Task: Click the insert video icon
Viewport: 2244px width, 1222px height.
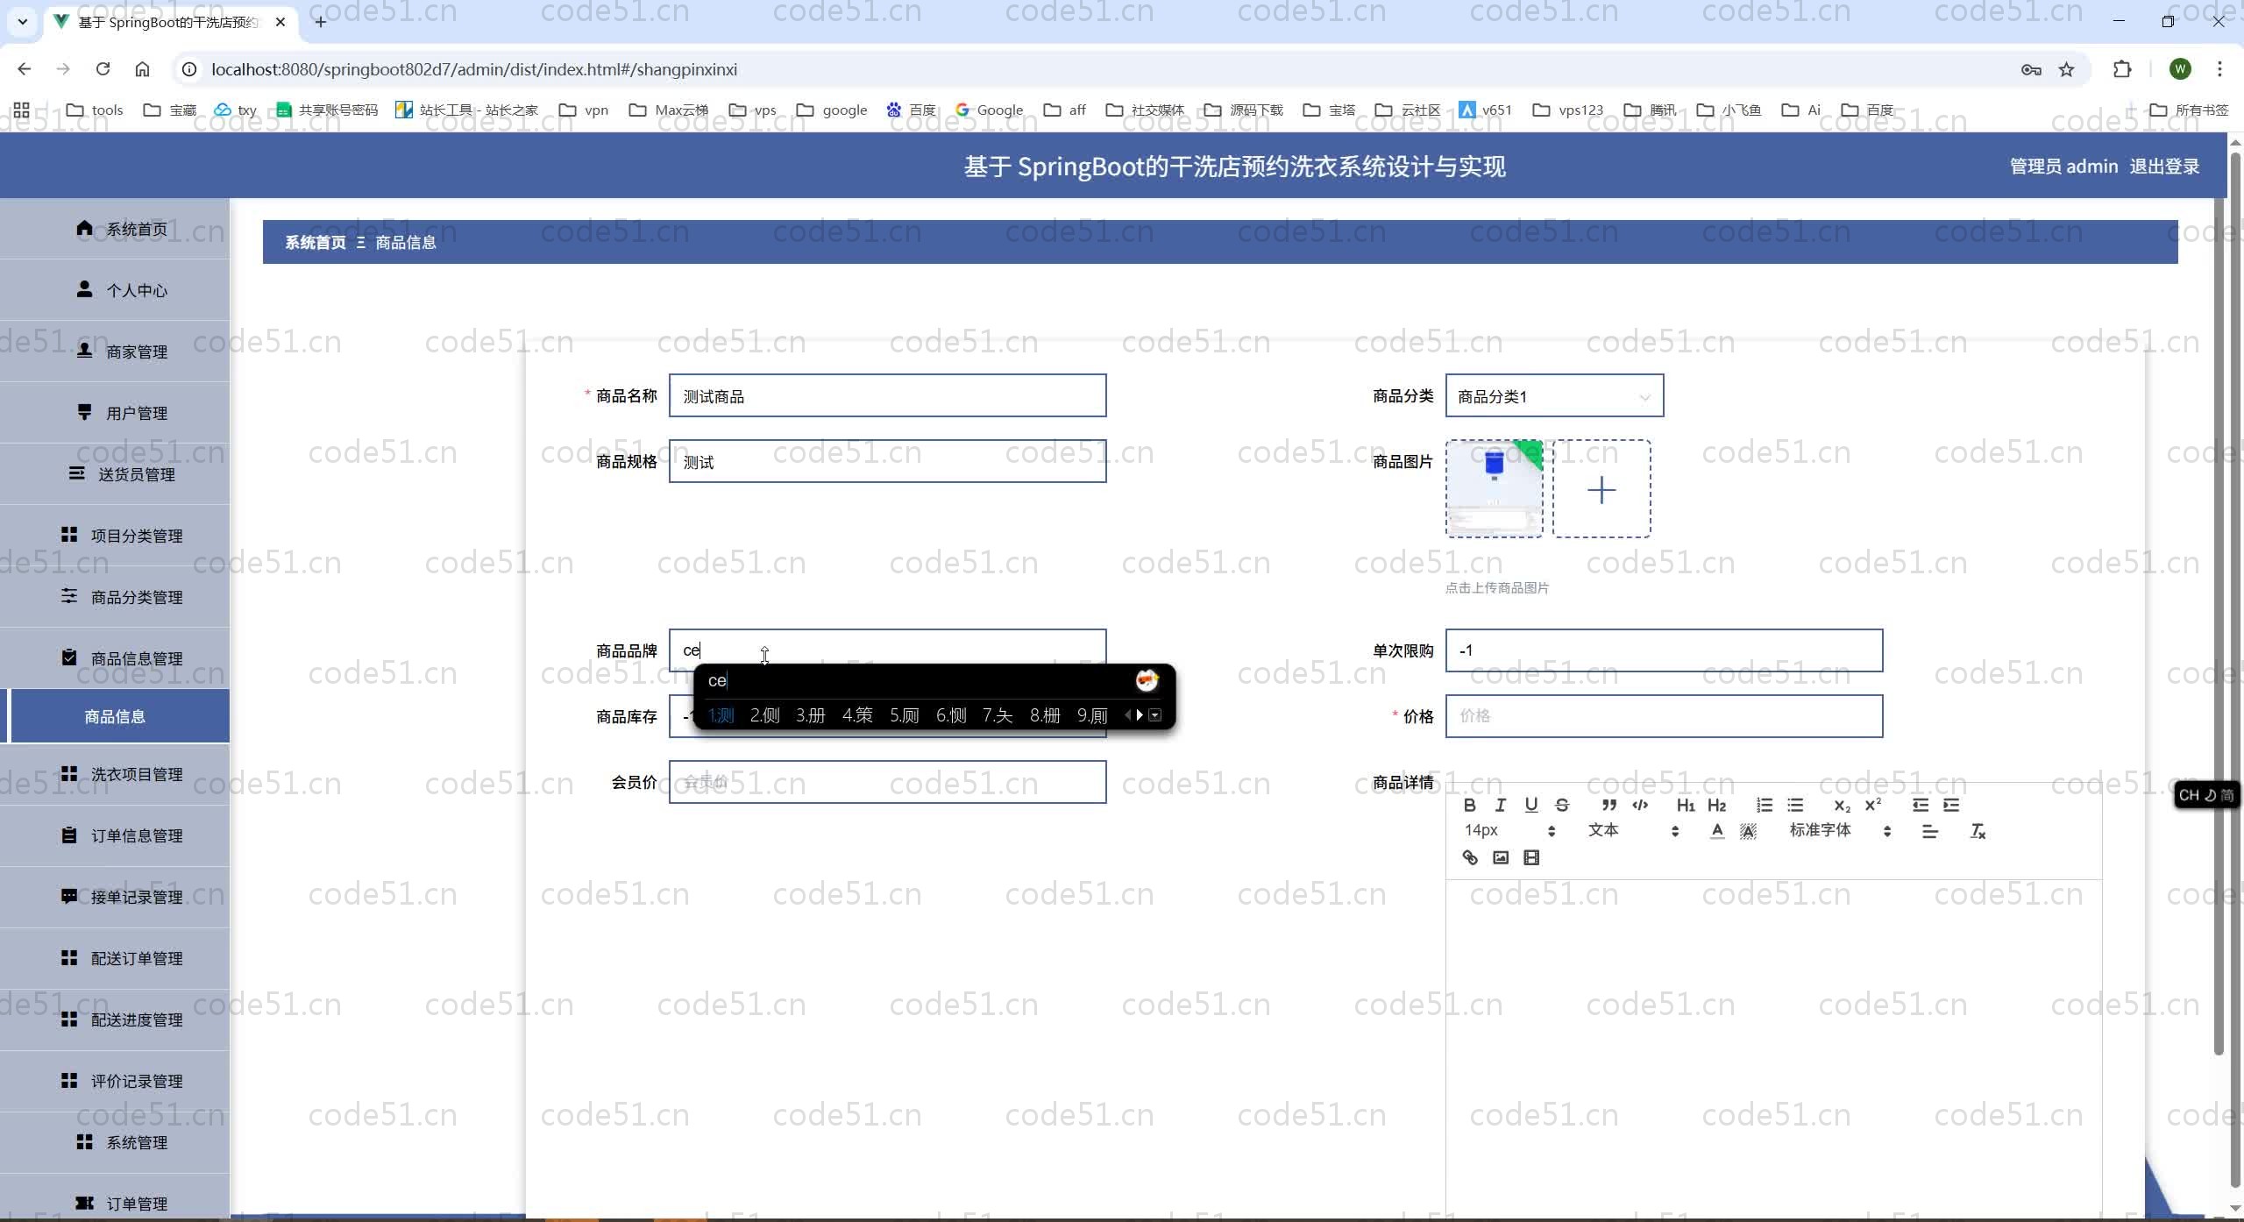Action: 1531,857
